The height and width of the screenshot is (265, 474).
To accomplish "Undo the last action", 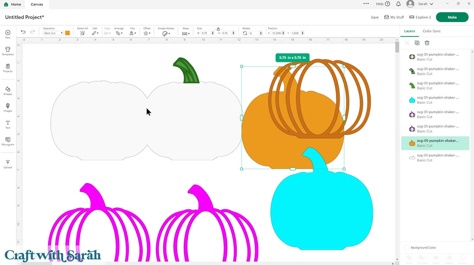I will (23, 32).
